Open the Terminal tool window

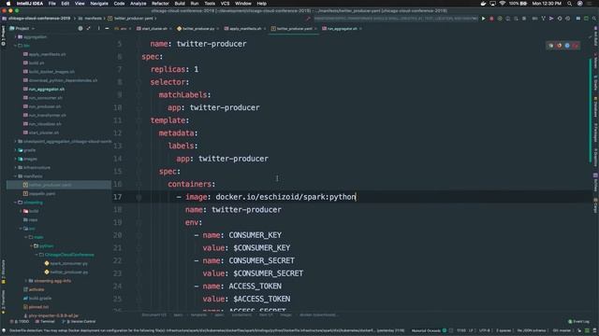[x=45, y=321]
